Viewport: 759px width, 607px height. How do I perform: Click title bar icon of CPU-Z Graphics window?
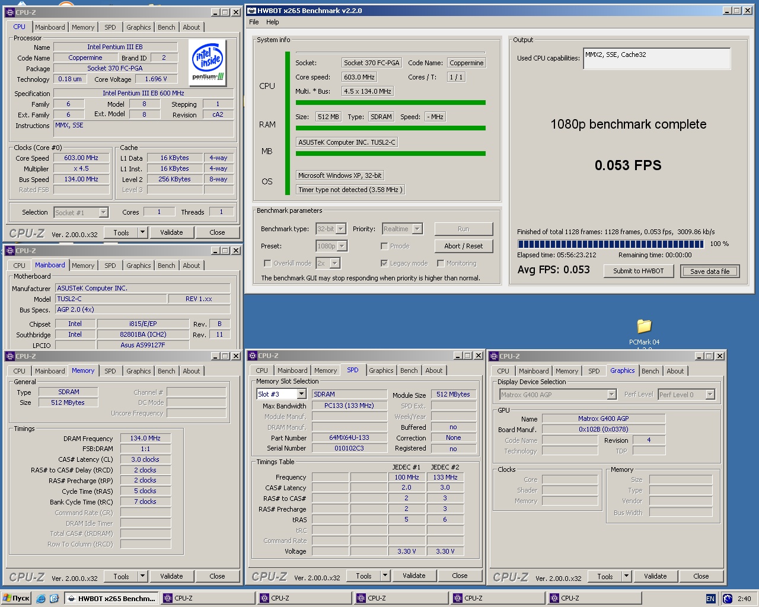tap(494, 356)
